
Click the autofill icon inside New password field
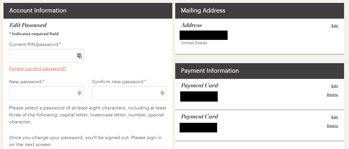[79, 93]
